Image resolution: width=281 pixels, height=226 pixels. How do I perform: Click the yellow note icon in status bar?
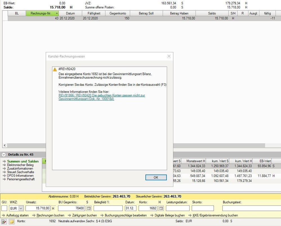coord(12,221)
